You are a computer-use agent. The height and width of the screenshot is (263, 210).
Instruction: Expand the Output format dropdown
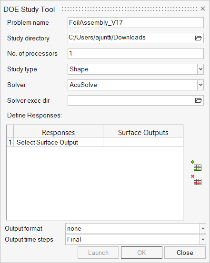tap(203, 228)
